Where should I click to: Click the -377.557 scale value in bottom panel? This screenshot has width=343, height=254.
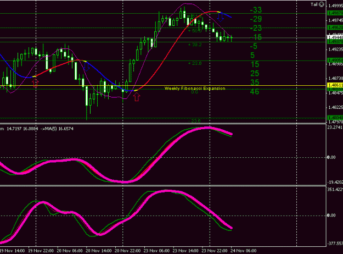pyautogui.click(x=335, y=244)
